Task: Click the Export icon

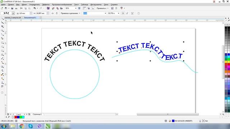Action: (57, 8)
